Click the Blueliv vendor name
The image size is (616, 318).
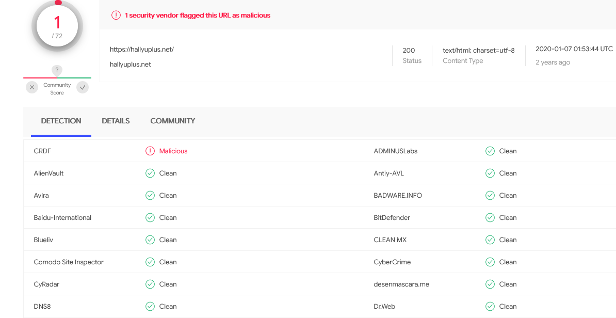(43, 240)
